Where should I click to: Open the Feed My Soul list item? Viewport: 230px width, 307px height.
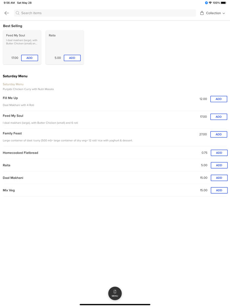(x=13, y=116)
